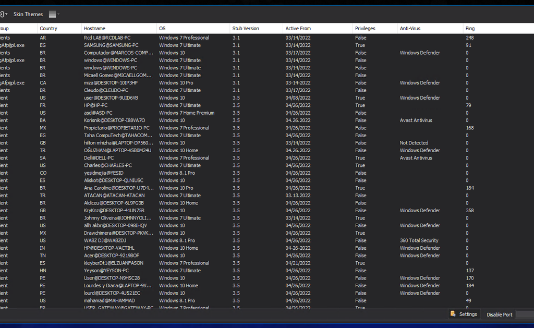
Task: Click the speaker icon in the top toolbar
Action: (x=2, y=14)
